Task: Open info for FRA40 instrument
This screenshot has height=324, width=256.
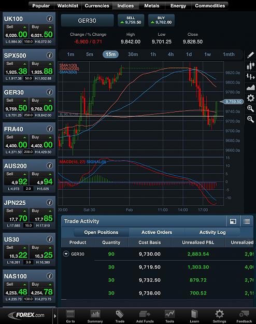Action: 49,129
